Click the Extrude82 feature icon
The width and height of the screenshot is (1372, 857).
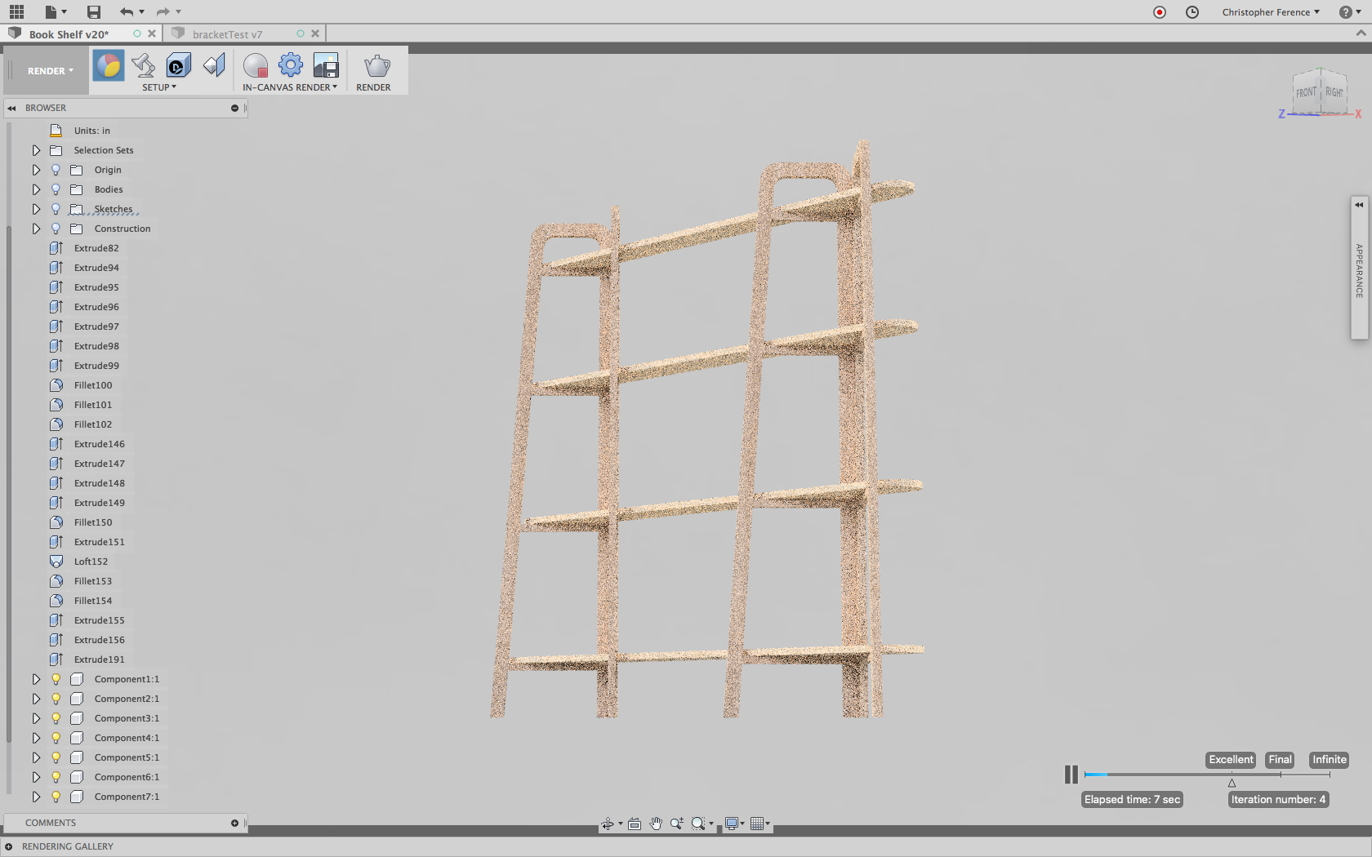(x=56, y=248)
